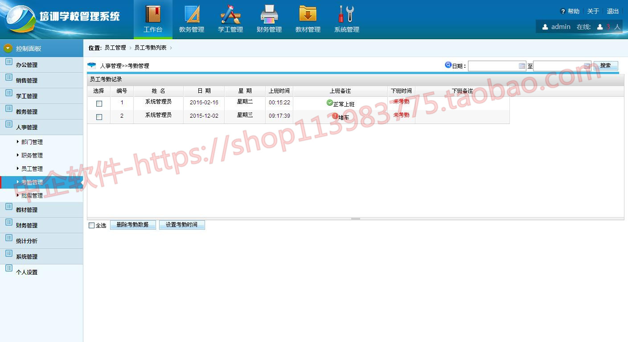Expand the 销售管理 sidebar section
The height and width of the screenshot is (342, 628).
click(x=41, y=80)
